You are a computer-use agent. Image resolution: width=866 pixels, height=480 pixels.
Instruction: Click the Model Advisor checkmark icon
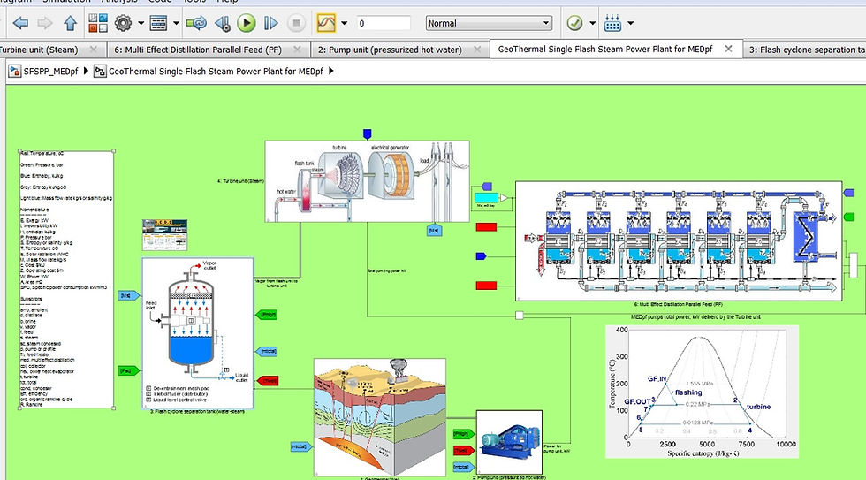click(x=575, y=23)
